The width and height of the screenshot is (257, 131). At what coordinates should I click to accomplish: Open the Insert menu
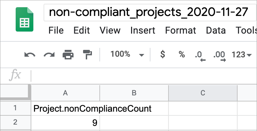[x=143, y=31]
